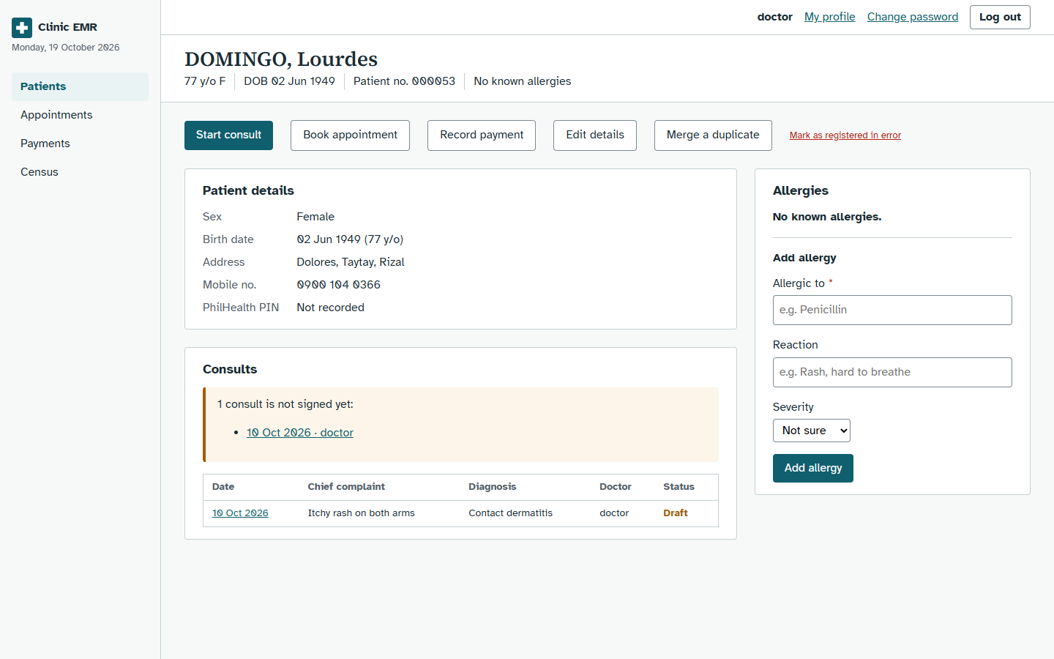Open the My profile link
The height and width of the screenshot is (659, 1054).
tap(829, 17)
